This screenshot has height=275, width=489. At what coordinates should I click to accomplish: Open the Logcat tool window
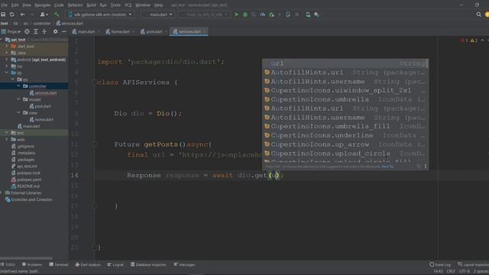(115, 264)
